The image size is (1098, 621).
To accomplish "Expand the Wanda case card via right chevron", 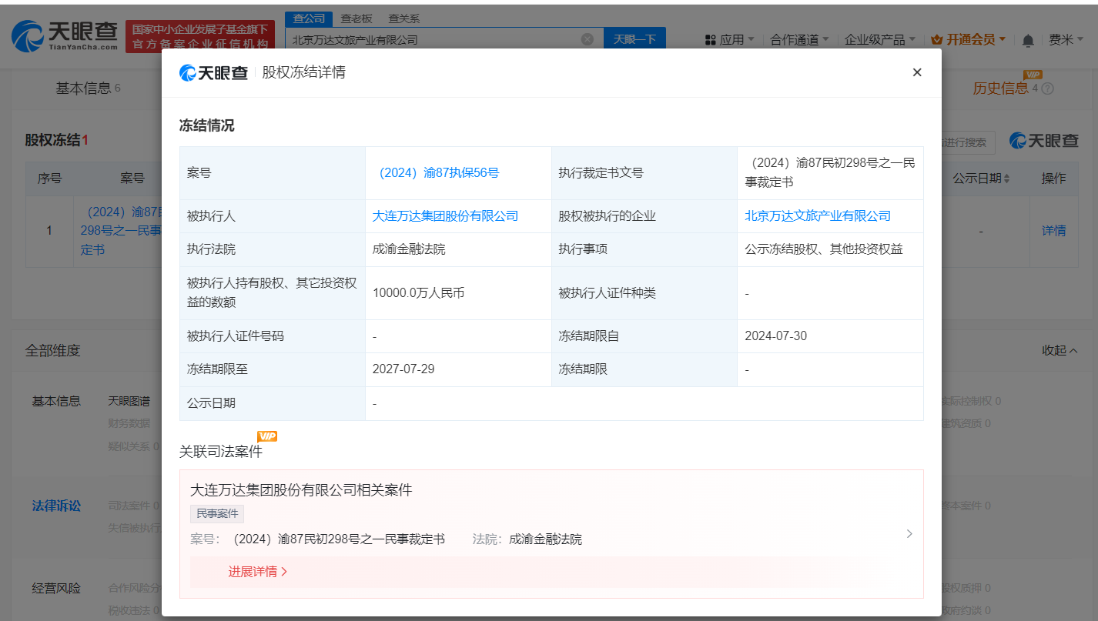I will coord(909,533).
